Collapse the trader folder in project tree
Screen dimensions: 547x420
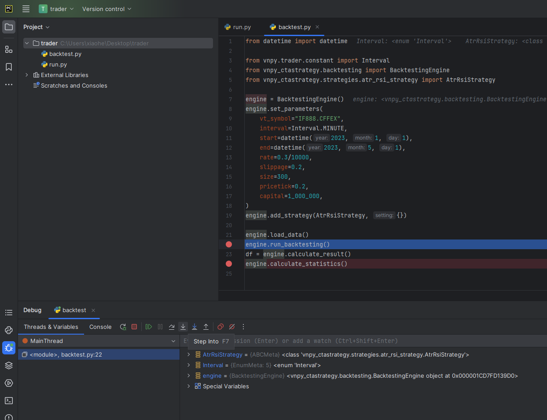(x=27, y=43)
